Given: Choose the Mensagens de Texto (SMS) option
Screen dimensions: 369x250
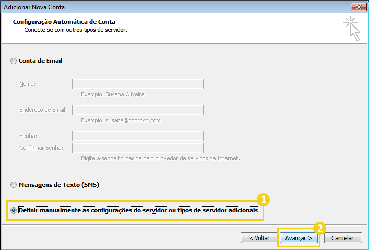Looking at the screenshot, I should point(14,185).
